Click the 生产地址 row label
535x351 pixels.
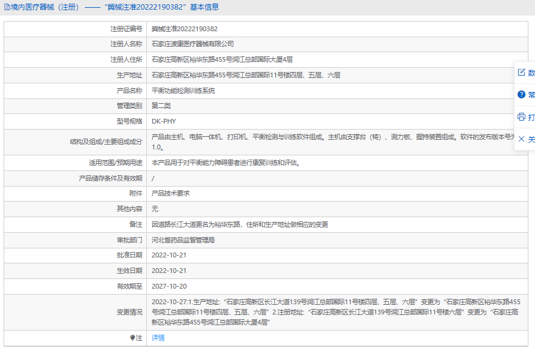click(x=129, y=75)
